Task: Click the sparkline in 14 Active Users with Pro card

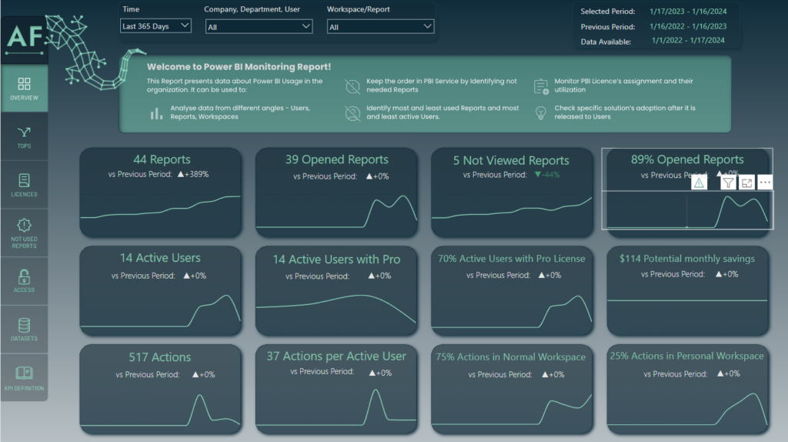Action: coord(336,308)
